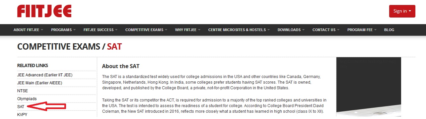Open the Sign in dropdown button
Image resolution: width=426 pixels, height=119 pixels.
pos(402,11)
